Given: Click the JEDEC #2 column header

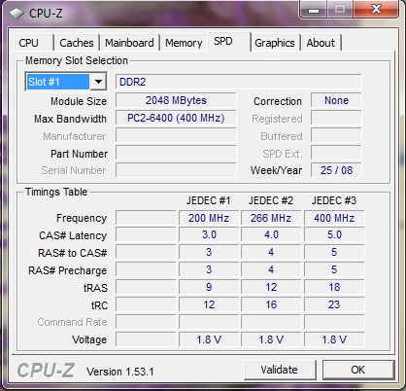Looking at the screenshot, I should (x=271, y=200).
